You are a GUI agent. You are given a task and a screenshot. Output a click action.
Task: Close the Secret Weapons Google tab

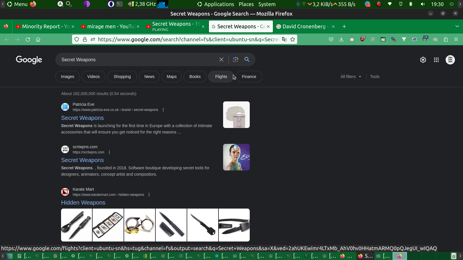[x=268, y=27]
